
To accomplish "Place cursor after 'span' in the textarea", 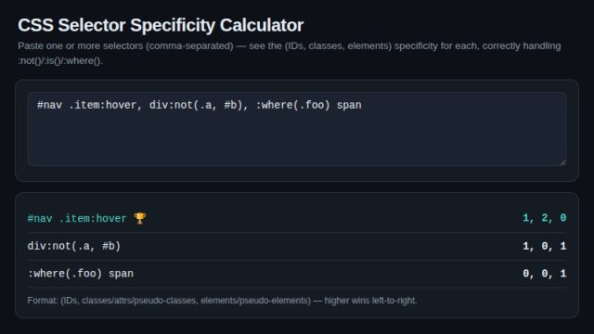I will (x=362, y=105).
